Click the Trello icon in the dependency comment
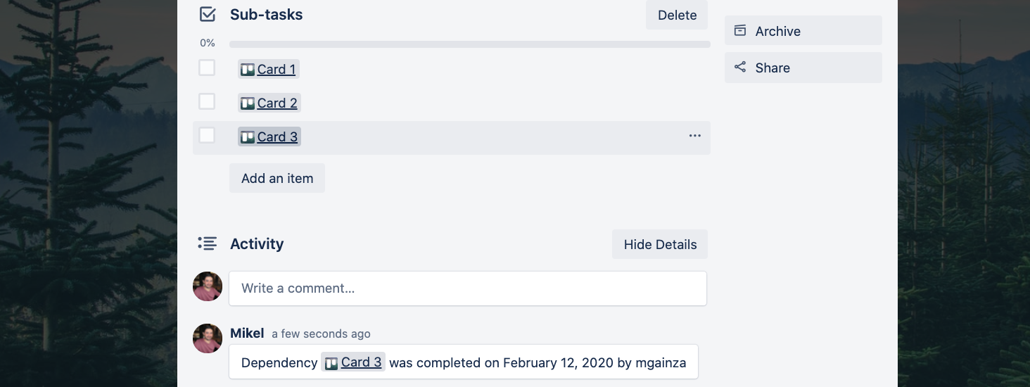This screenshot has width=1030, height=387. pos(331,364)
